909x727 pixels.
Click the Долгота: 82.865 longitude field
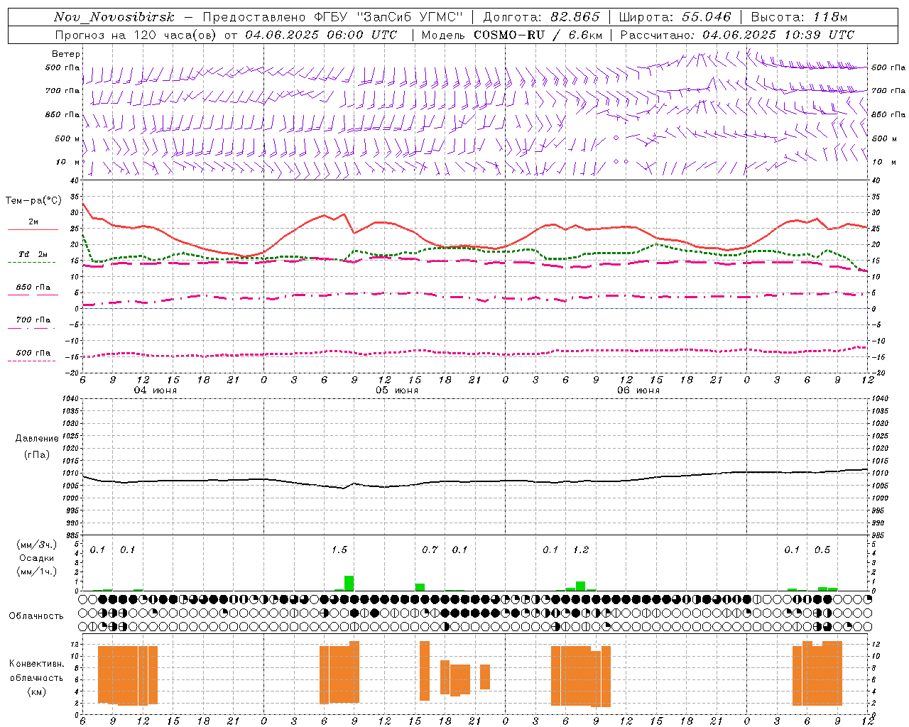[541, 17]
